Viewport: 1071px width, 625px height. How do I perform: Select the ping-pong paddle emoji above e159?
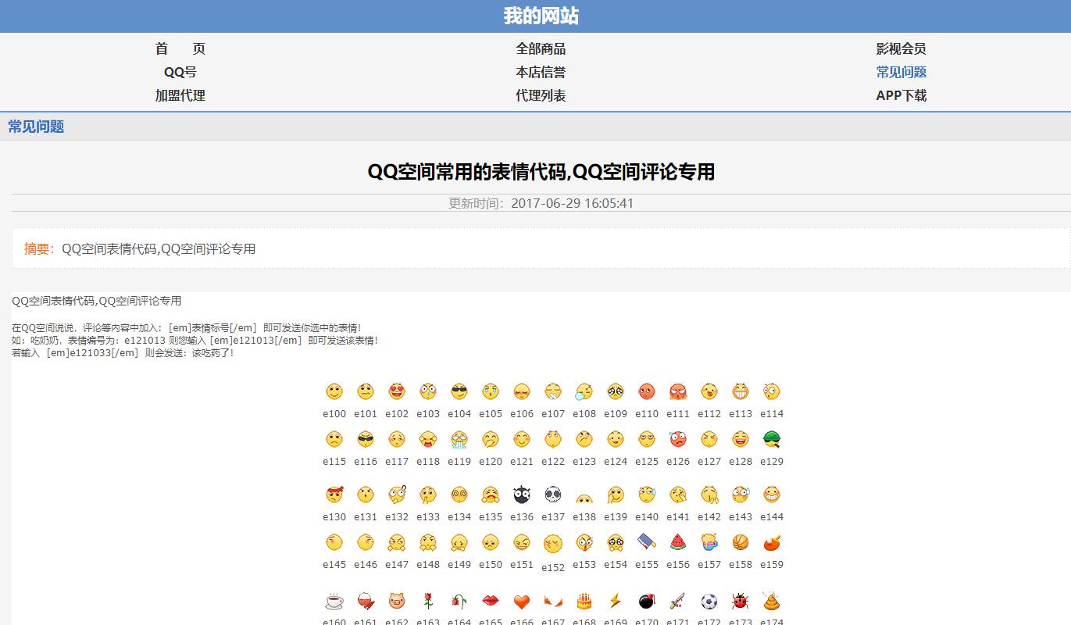pos(772,542)
